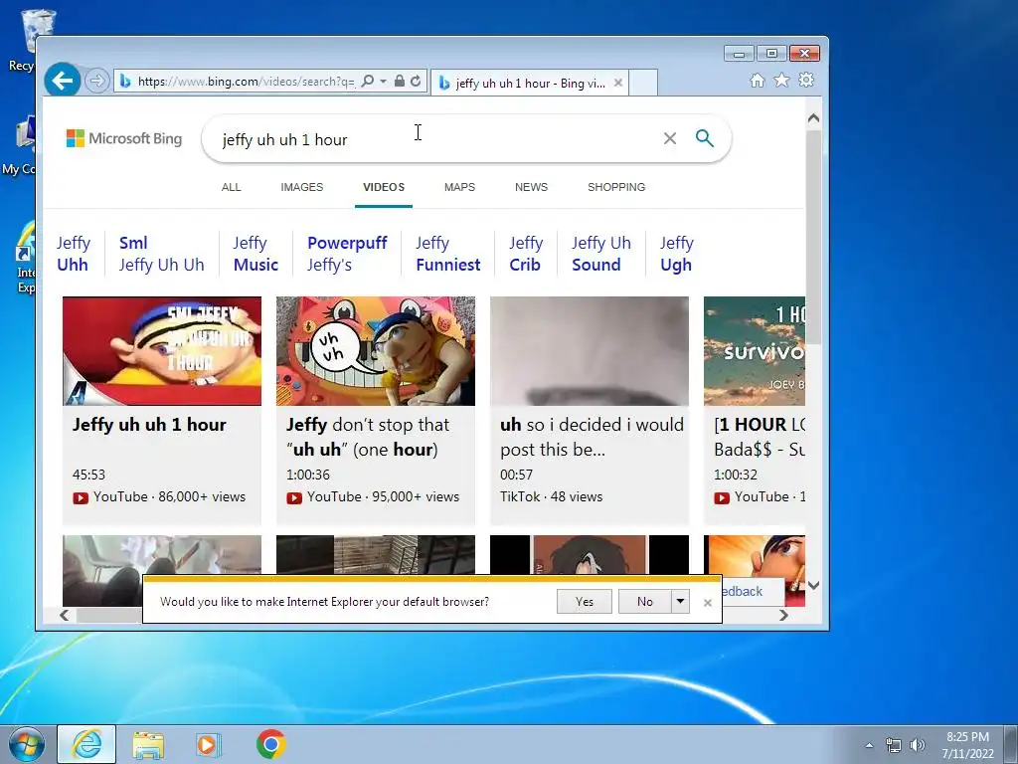Open the Jeffy Music related search

pyautogui.click(x=255, y=254)
